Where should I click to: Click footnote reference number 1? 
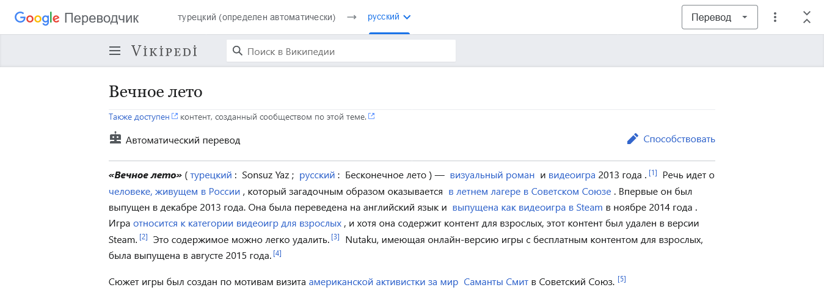653,173
